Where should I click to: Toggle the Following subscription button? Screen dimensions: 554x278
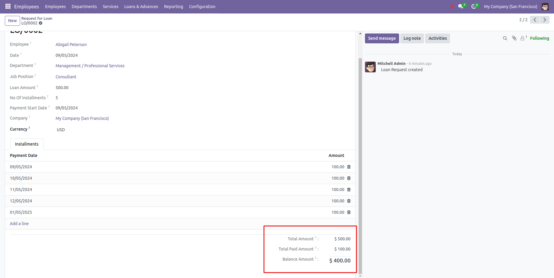pos(539,38)
